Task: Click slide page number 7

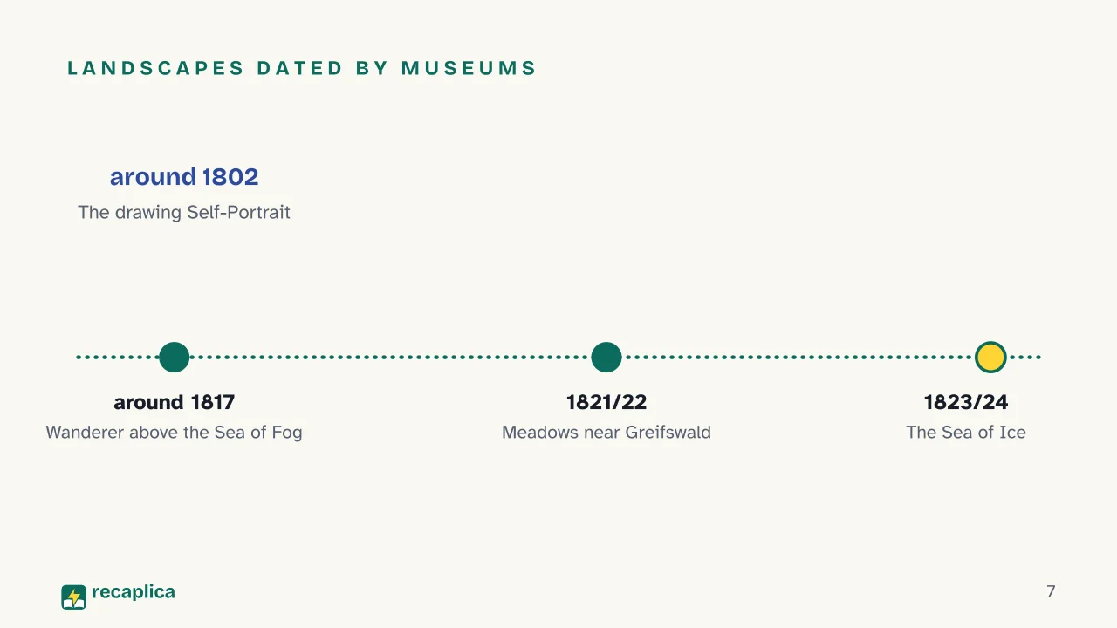Action: coord(1051,591)
